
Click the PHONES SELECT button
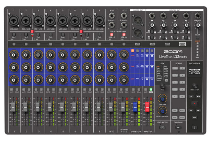(x=197, y=37)
